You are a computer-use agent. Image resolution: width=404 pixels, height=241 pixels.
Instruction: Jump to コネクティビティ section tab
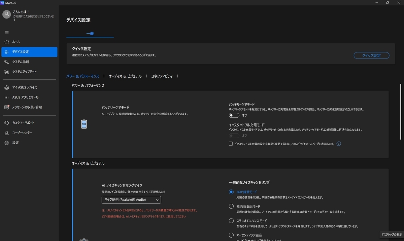(162, 76)
